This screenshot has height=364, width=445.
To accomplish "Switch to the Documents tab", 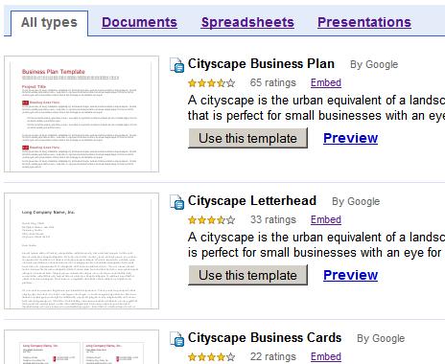I will [139, 22].
